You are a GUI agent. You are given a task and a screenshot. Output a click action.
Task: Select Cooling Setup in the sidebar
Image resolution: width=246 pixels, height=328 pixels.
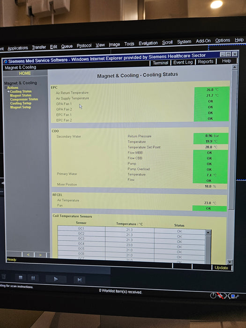(x=21, y=104)
